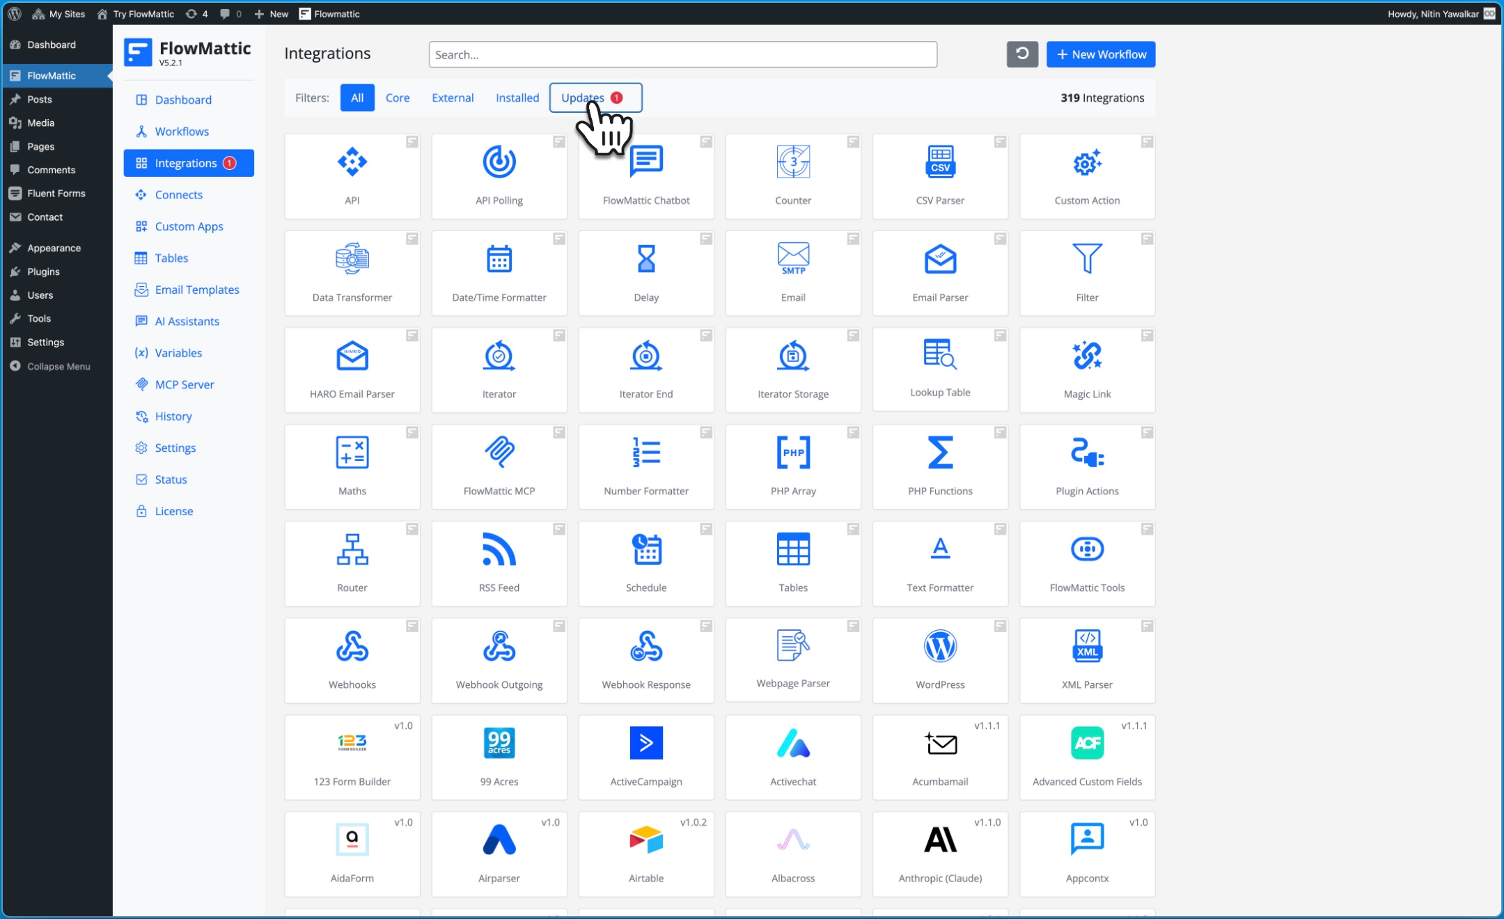Open the FlowMattic Tools integration
This screenshot has height=919, width=1504.
click(1087, 563)
